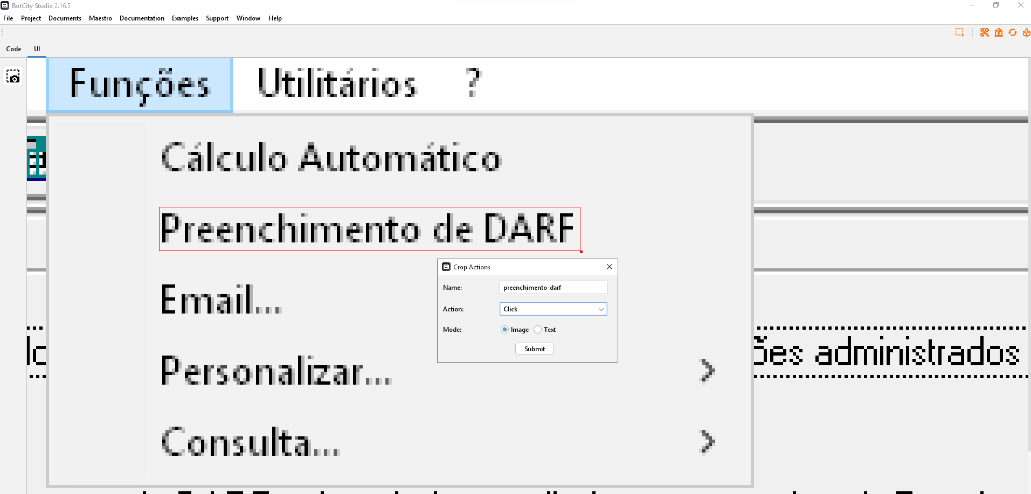
Task: Click the Crop Actions dialog icon
Action: coord(446,267)
